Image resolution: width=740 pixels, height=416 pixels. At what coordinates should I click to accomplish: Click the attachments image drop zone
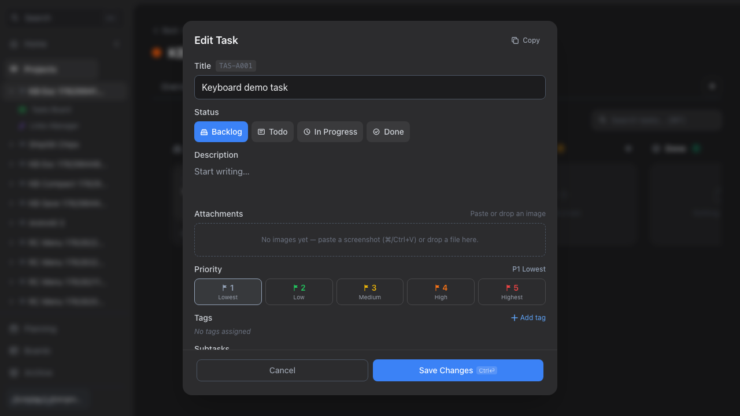click(x=370, y=240)
